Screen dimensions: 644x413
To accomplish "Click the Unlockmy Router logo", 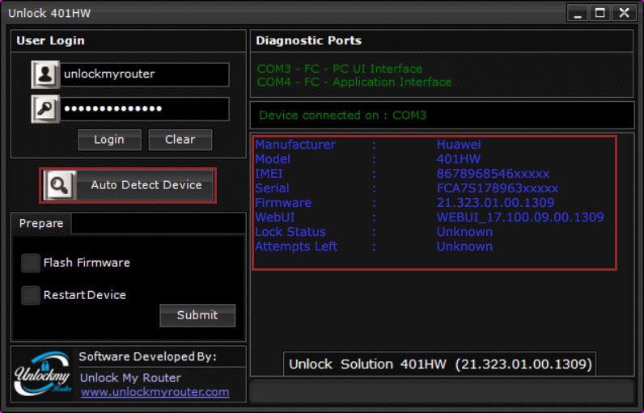I will (x=42, y=374).
